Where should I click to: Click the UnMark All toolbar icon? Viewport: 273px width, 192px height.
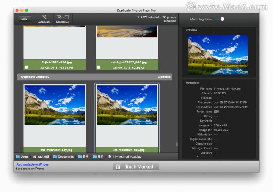point(63,17)
